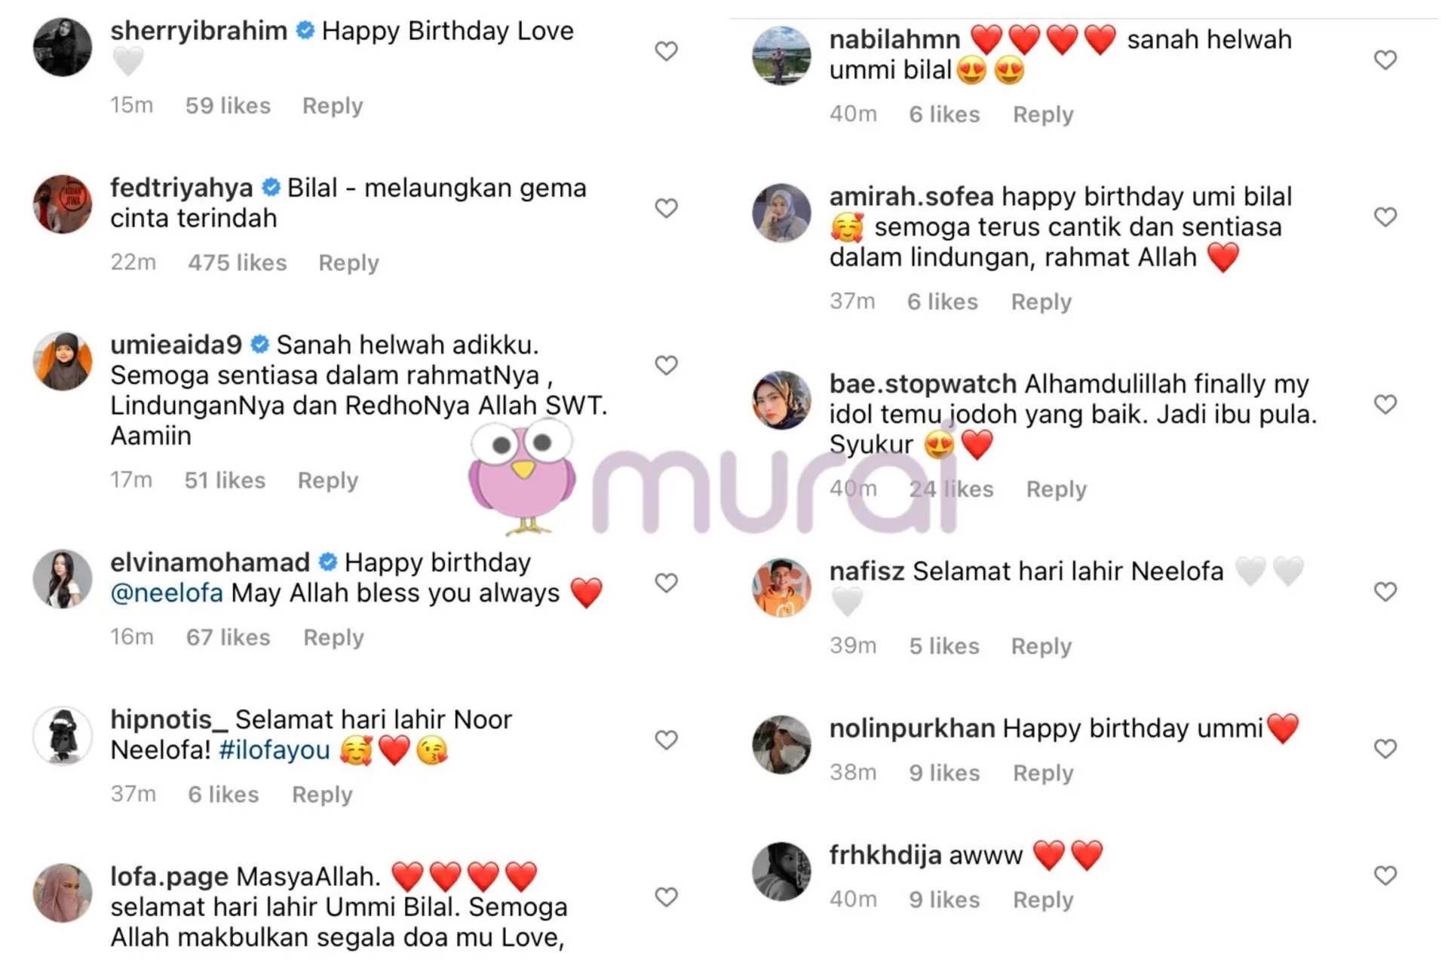Open sherryibrahim's profile picture
This screenshot has height=965, width=1448.
point(63,47)
